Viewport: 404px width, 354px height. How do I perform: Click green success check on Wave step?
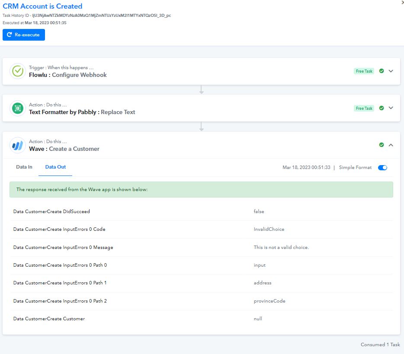382,145
